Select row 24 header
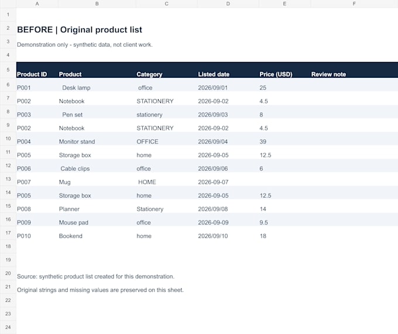Viewport: 398px width, 334px height. point(8,327)
